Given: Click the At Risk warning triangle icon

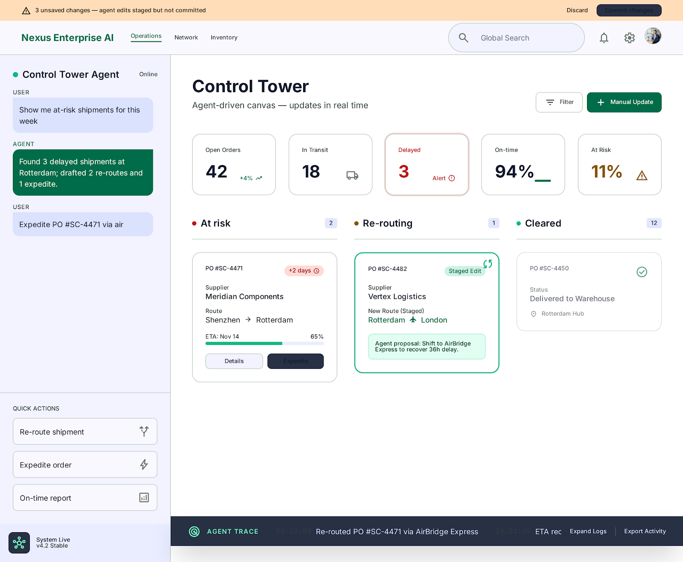Looking at the screenshot, I should pyautogui.click(x=642, y=176).
